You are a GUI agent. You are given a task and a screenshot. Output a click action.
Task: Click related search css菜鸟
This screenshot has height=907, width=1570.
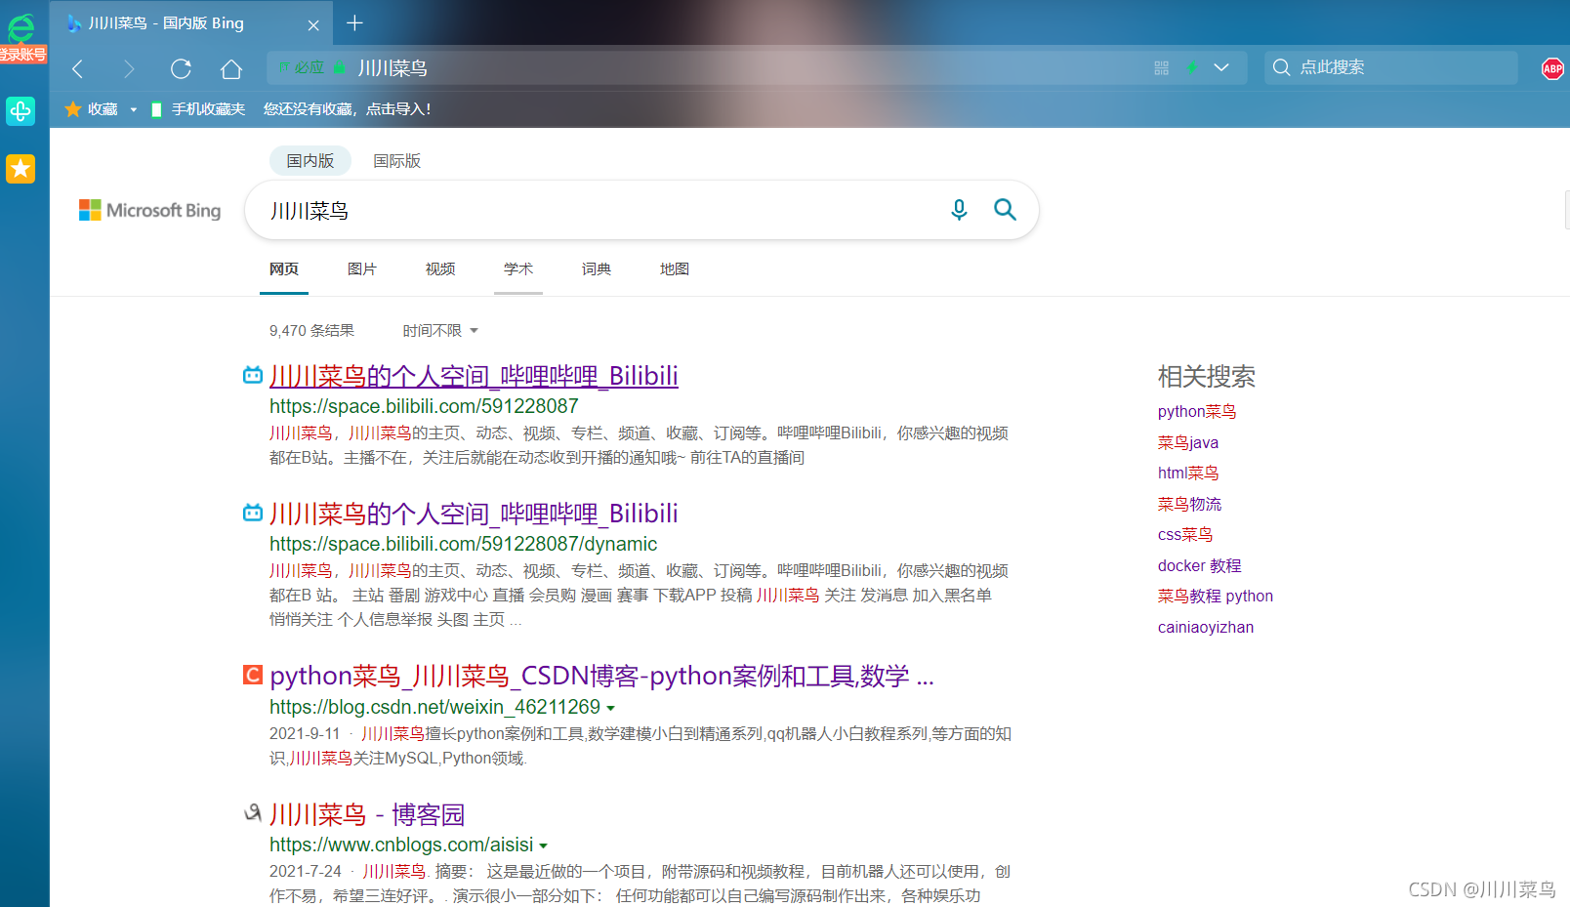click(1185, 535)
